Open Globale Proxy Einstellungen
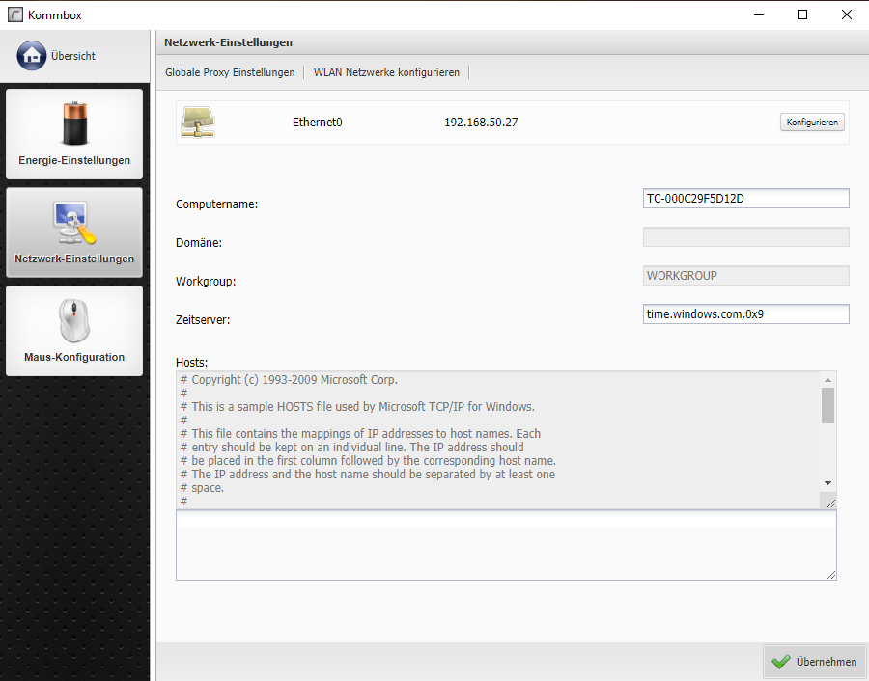 230,72
